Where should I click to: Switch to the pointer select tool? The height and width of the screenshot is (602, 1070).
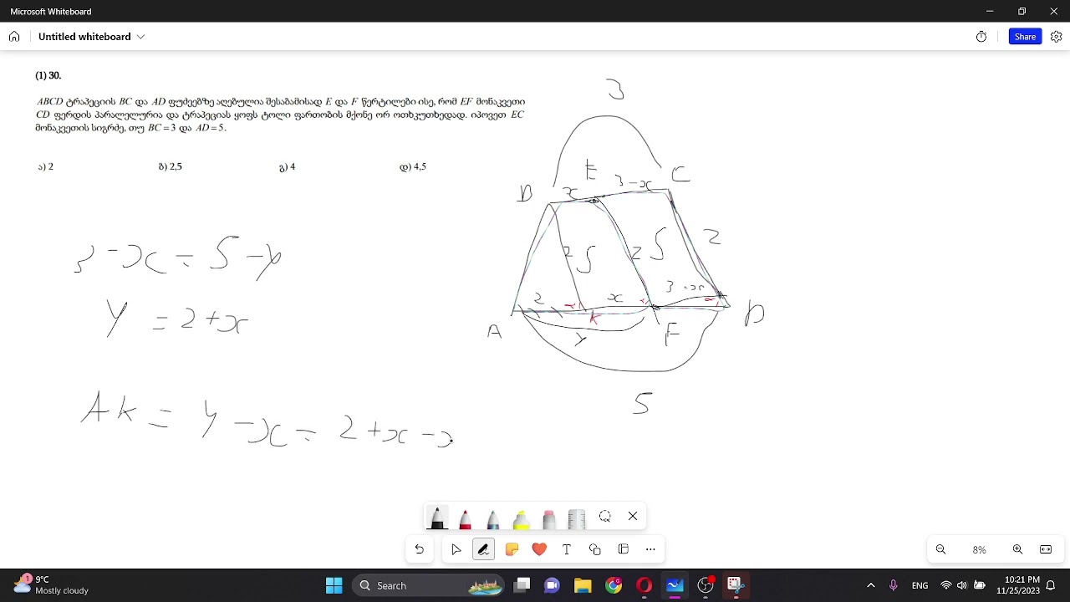pyautogui.click(x=456, y=549)
